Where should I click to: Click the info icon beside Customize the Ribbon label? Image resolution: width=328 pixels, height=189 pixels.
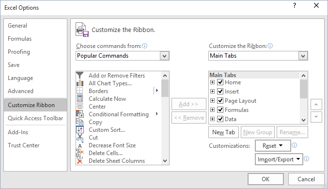(270, 46)
